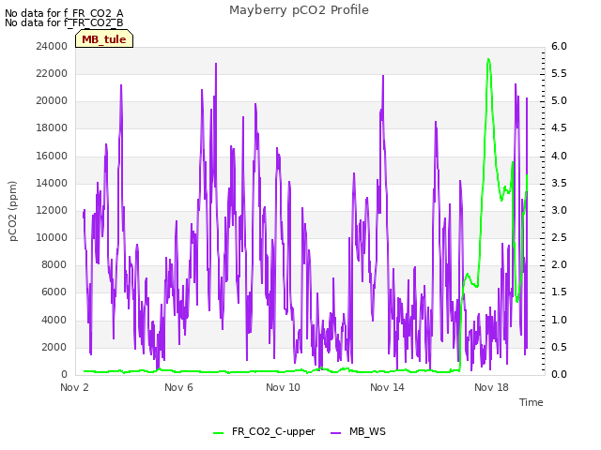Click the 3.0 right axis value
This screenshot has height=450, width=601.
(559, 210)
